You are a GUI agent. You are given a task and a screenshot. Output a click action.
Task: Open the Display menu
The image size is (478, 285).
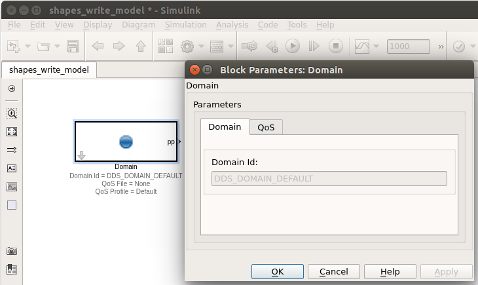[98, 25]
